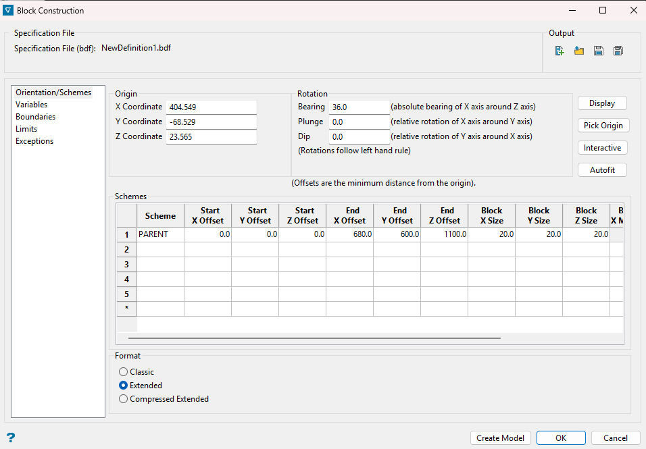Viewport: 646px width, 449px height.
Task: Click the Display button
Action: pos(602,103)
